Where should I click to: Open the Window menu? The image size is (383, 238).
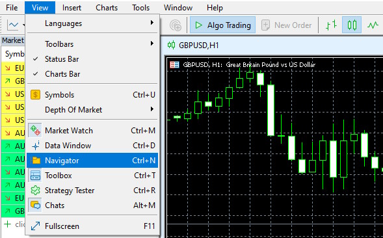click(178, 8)
